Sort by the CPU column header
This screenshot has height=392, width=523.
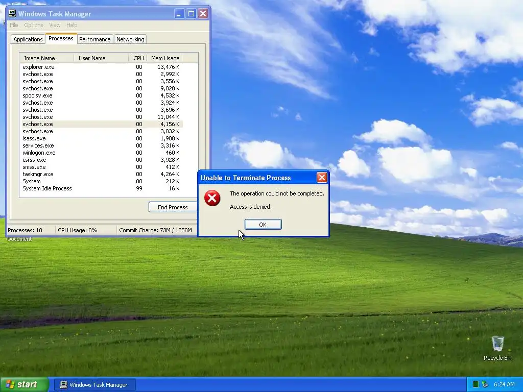point(138,58)
